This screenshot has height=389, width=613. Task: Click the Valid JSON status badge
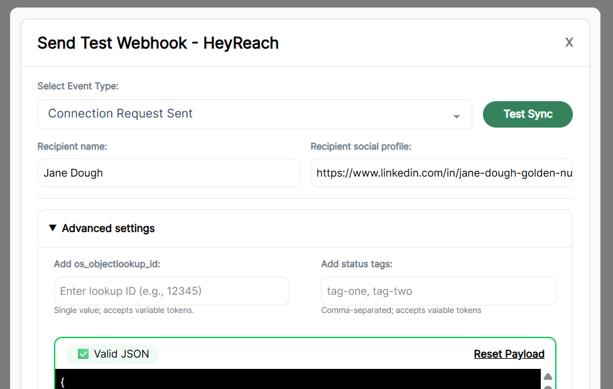[112, 354]
